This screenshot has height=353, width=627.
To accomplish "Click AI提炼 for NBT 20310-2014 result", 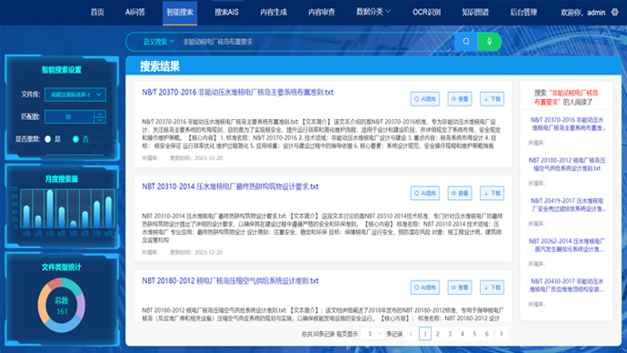I will click(x=424, y=193).
